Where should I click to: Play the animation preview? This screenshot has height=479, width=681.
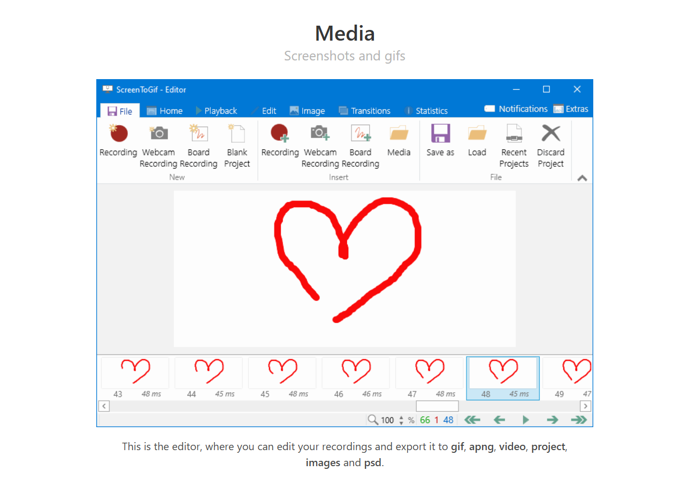[526, 420]
